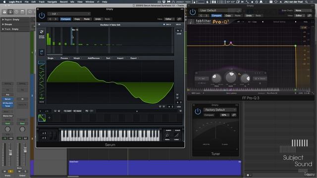The width and height of the screenshot is (317, 178).
Task: Click Serum curve icon beside keyboard
Action: pos(176,135)
